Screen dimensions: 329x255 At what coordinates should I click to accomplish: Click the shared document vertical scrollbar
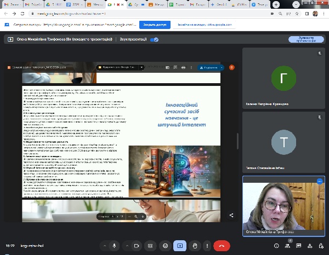click(x=237, y=140)
